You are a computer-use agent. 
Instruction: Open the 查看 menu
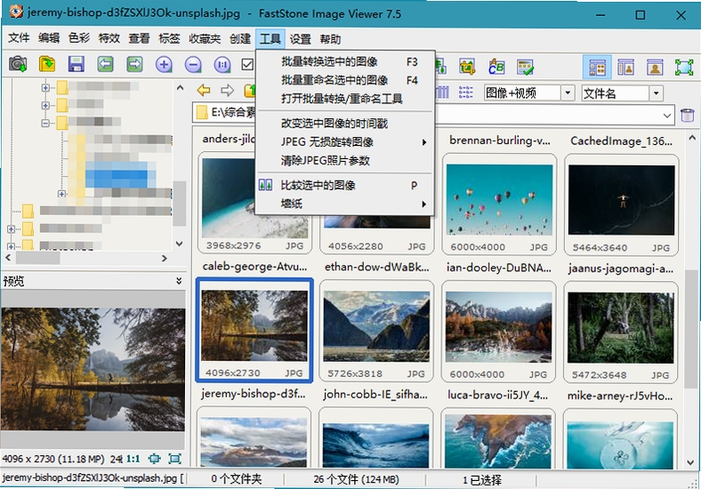139,38
